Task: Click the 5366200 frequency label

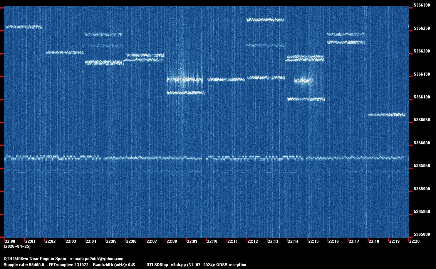Action: point(422,51)
